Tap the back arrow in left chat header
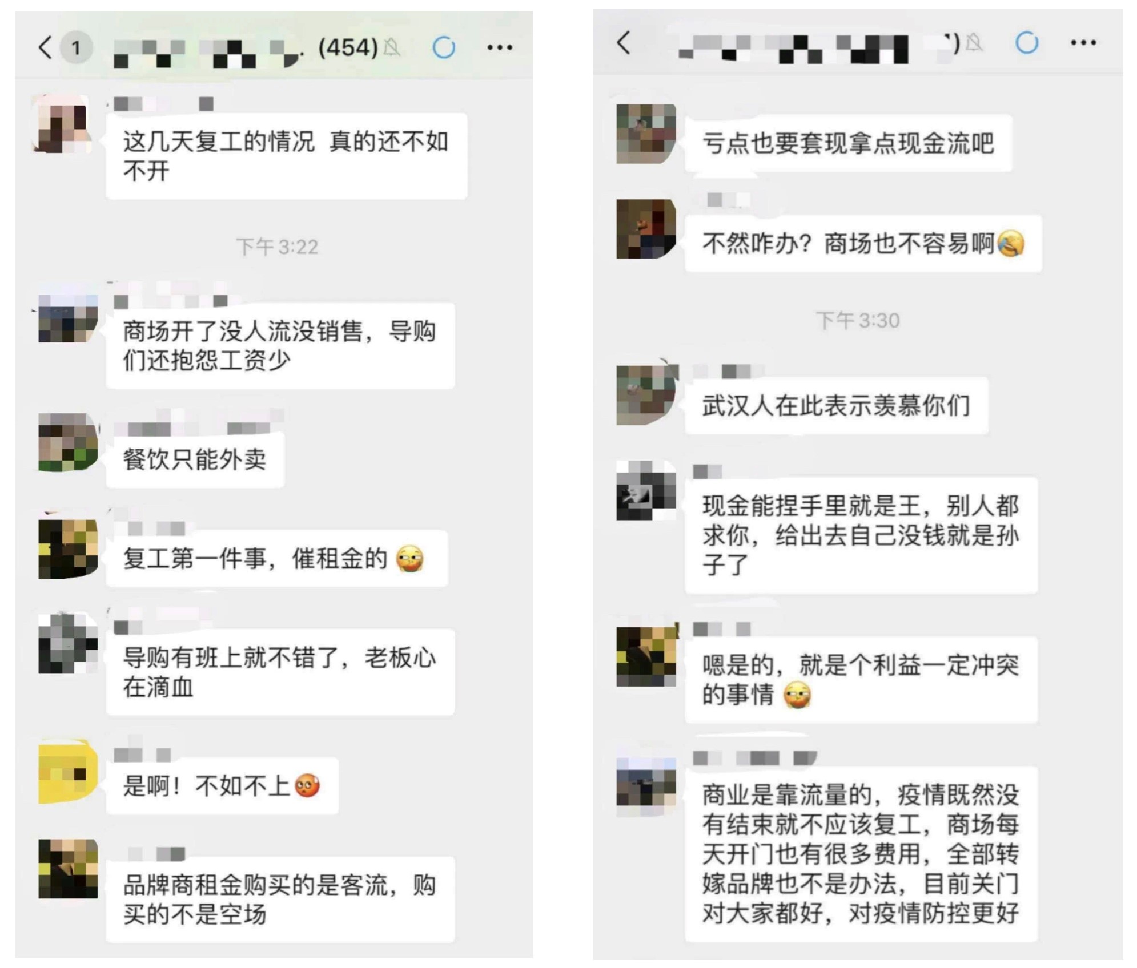Viewport: 1137px width, 968px height. 45,47
